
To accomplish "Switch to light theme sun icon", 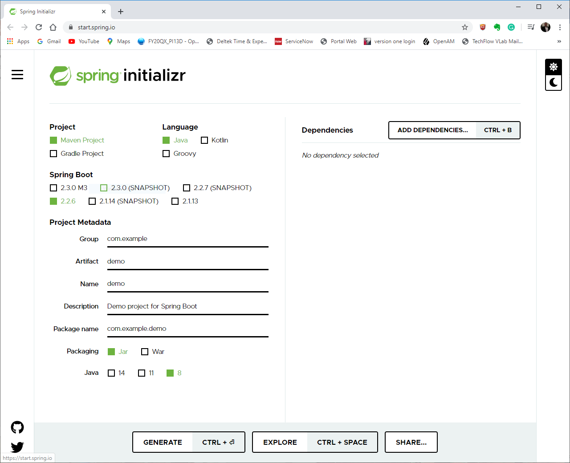I will click(x=554, y=67).
